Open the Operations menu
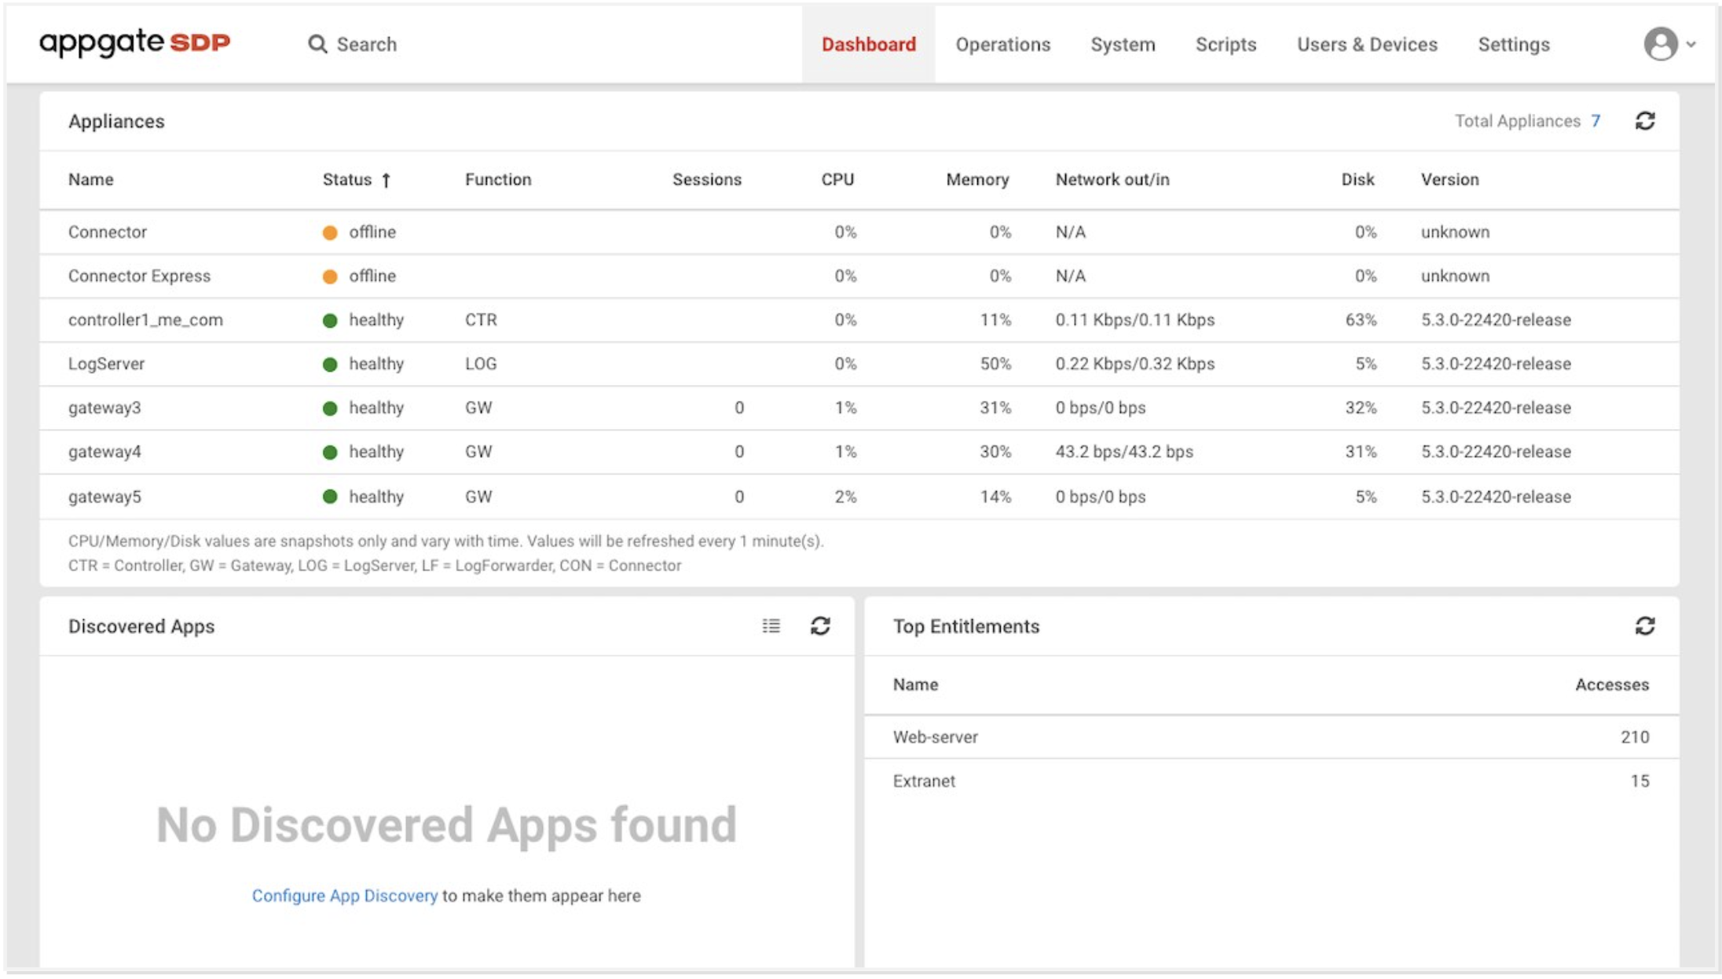Image resolution: width=1722 pixels, height=979 pixels. tap(1002, 45)
